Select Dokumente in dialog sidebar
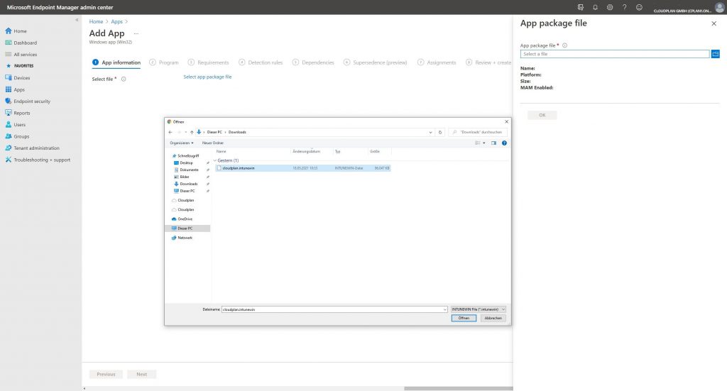Viewport: 727px width, 391px height. coord(189,170)
